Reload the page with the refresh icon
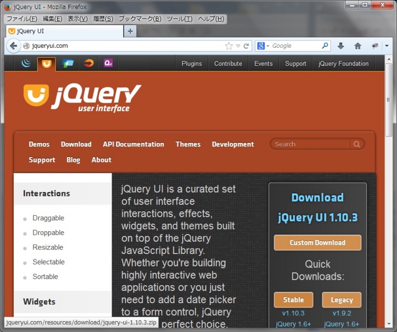Screen dimensions: 397x332 [x=246, y=46]
